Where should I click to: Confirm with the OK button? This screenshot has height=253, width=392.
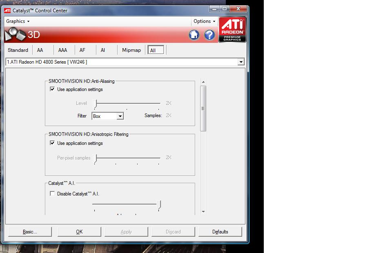(79, 232)
